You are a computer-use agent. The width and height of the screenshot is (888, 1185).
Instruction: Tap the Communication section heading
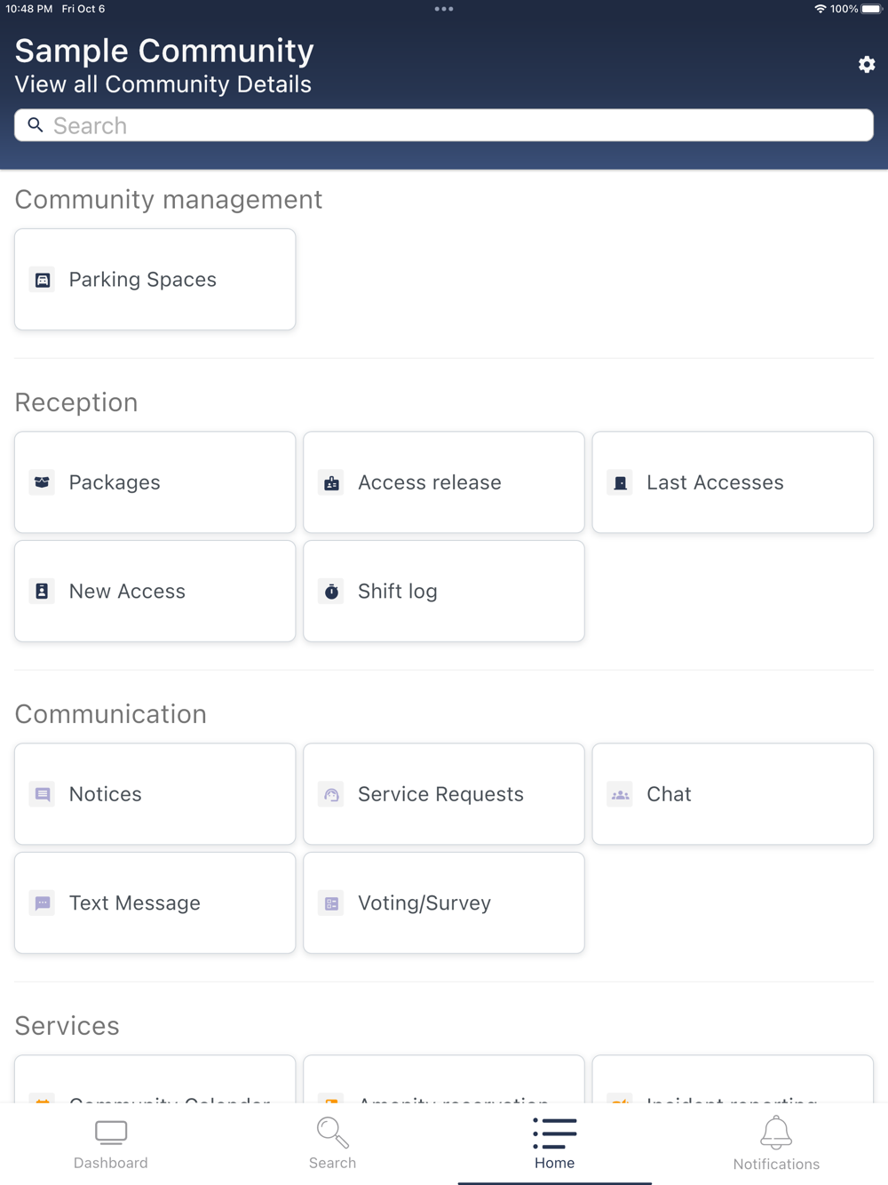click(x=111, y=714)
